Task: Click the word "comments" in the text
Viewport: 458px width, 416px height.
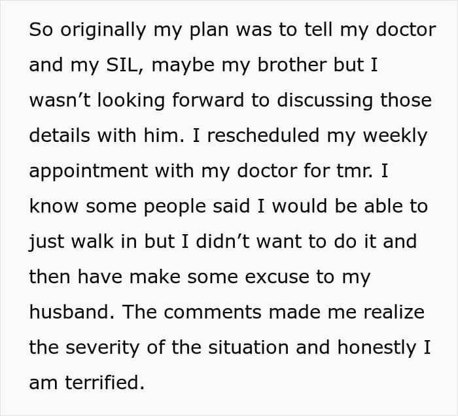Action: [x=213, y=313]
